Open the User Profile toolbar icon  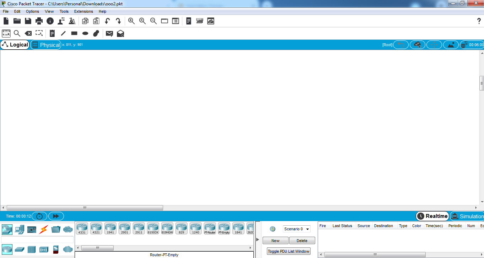click(x=61, y=21)
